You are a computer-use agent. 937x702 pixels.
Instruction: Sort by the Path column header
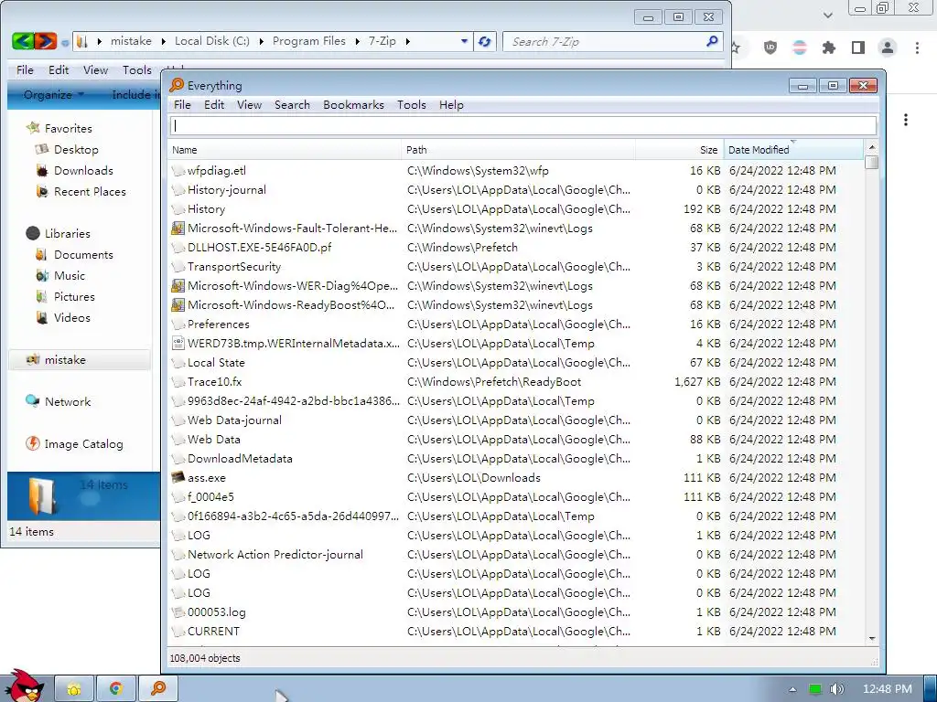[x=518, y=149]
